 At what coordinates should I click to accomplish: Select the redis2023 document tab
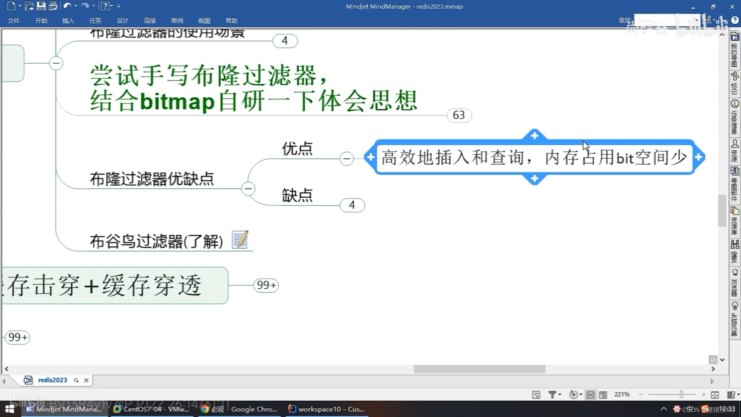[52, 380]
